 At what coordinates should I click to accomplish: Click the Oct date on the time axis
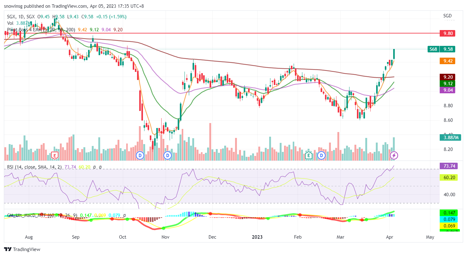coord(122,237)
